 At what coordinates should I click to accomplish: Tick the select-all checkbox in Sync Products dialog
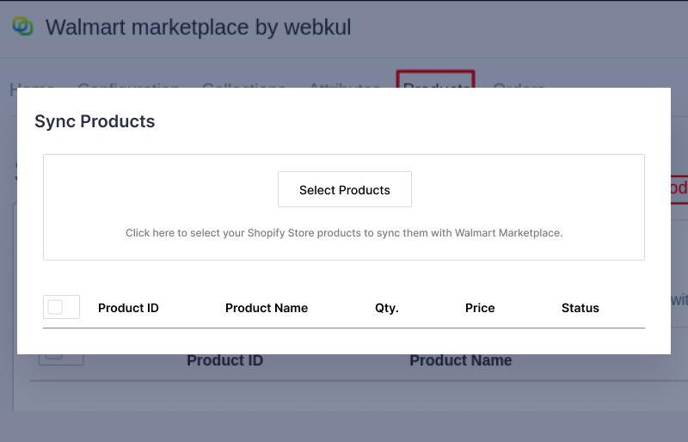pyautogui.click(x=55, y=307)
